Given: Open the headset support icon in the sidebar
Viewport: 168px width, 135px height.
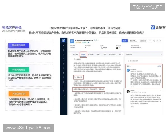Looking at the screenshot, I should (x=64, y=68).
